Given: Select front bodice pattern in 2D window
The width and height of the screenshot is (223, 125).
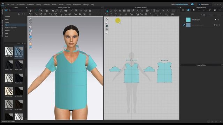Looking at the screenshot, I should 132,73.
